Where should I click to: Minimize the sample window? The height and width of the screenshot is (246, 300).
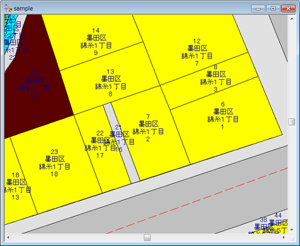pyautogui.click(x=258, y=9)
